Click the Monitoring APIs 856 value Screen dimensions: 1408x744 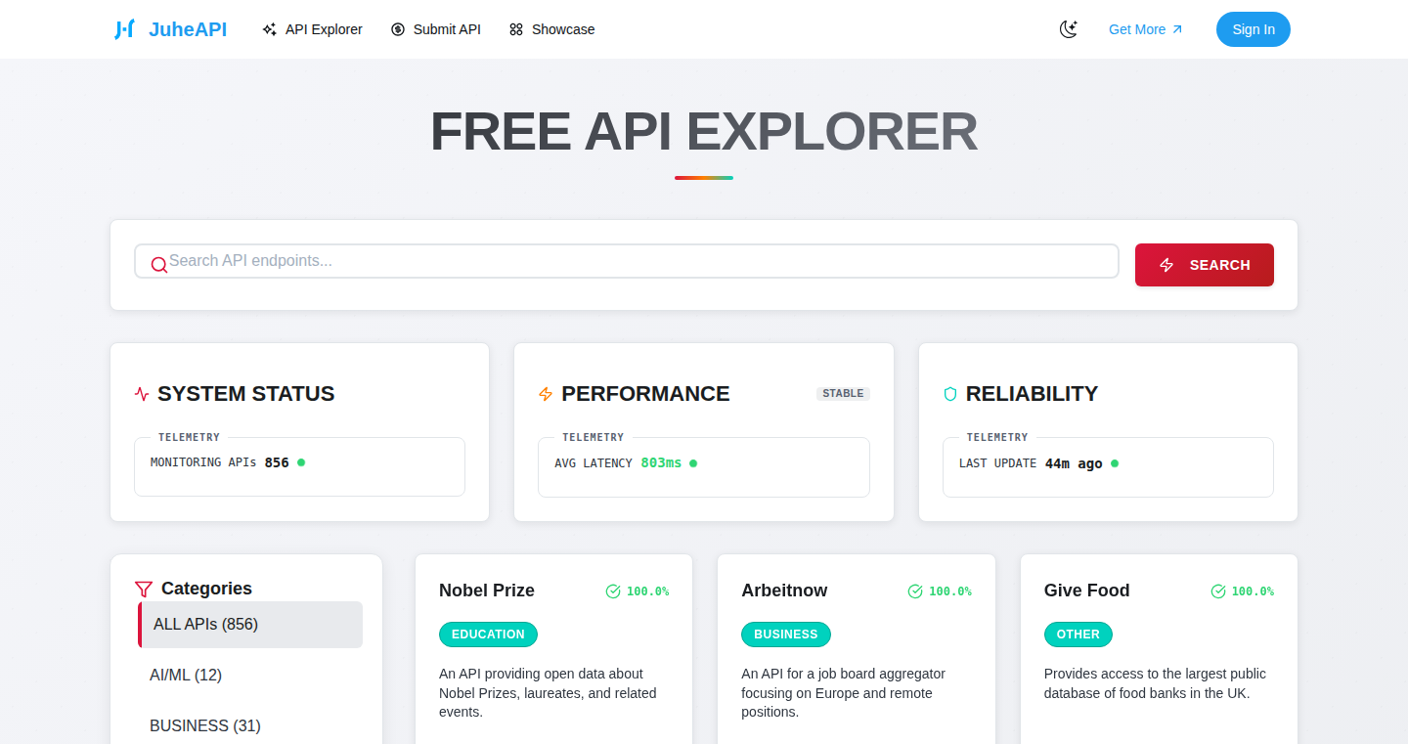(277, 462)
